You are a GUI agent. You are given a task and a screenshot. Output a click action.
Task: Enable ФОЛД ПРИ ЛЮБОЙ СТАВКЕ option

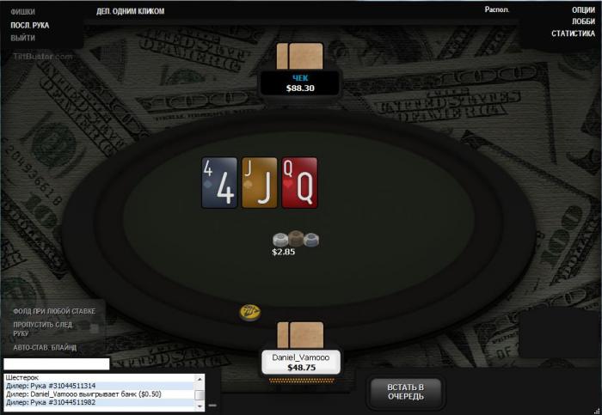54,311
